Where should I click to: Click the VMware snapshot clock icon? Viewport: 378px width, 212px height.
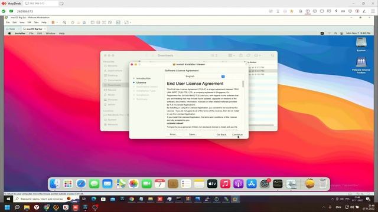click(73, 22)
